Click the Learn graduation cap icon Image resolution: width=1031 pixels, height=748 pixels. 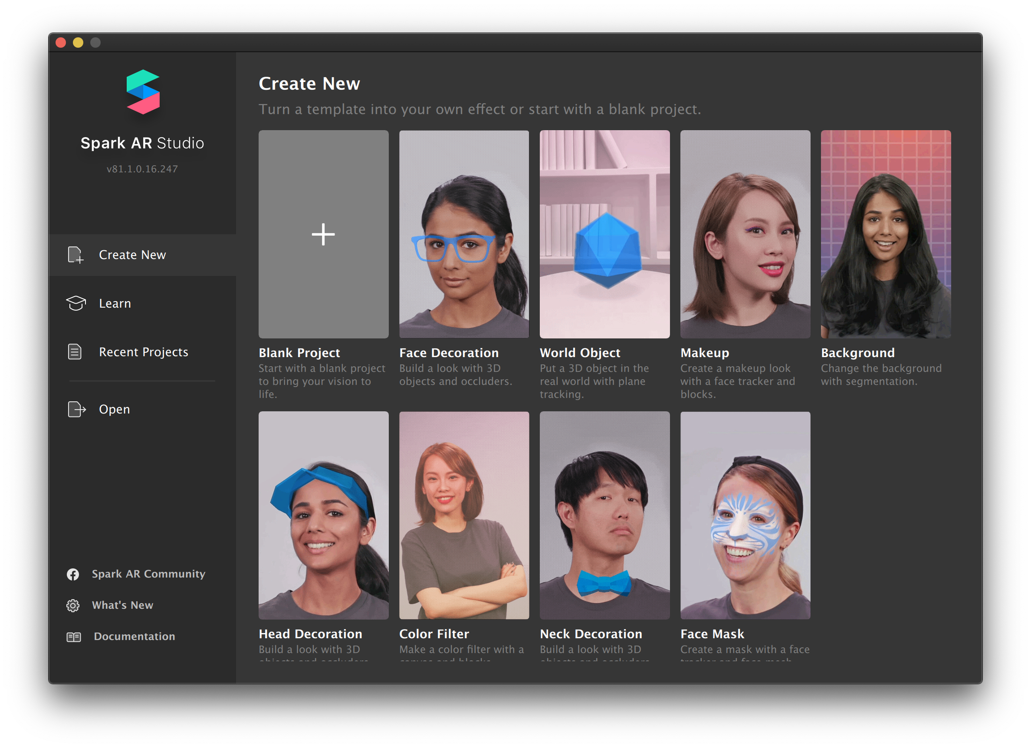pyautogui.click(x=76, y=303)
